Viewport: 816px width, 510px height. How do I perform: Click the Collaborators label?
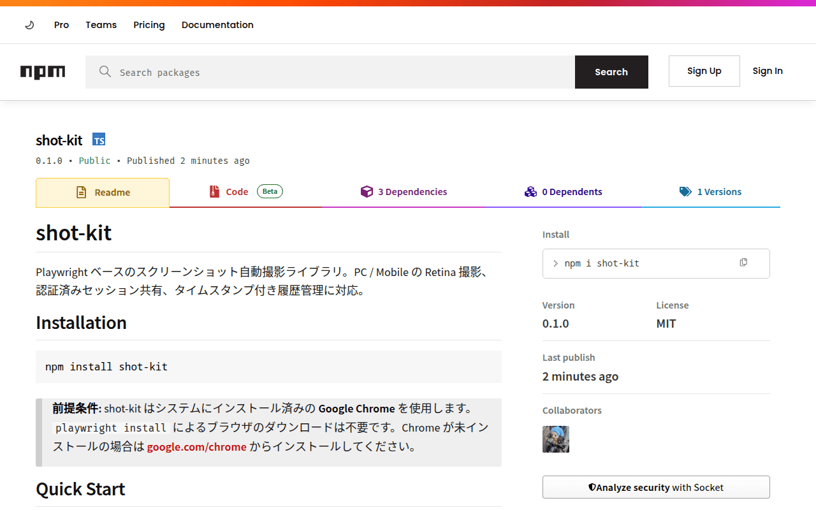[572, 411]
